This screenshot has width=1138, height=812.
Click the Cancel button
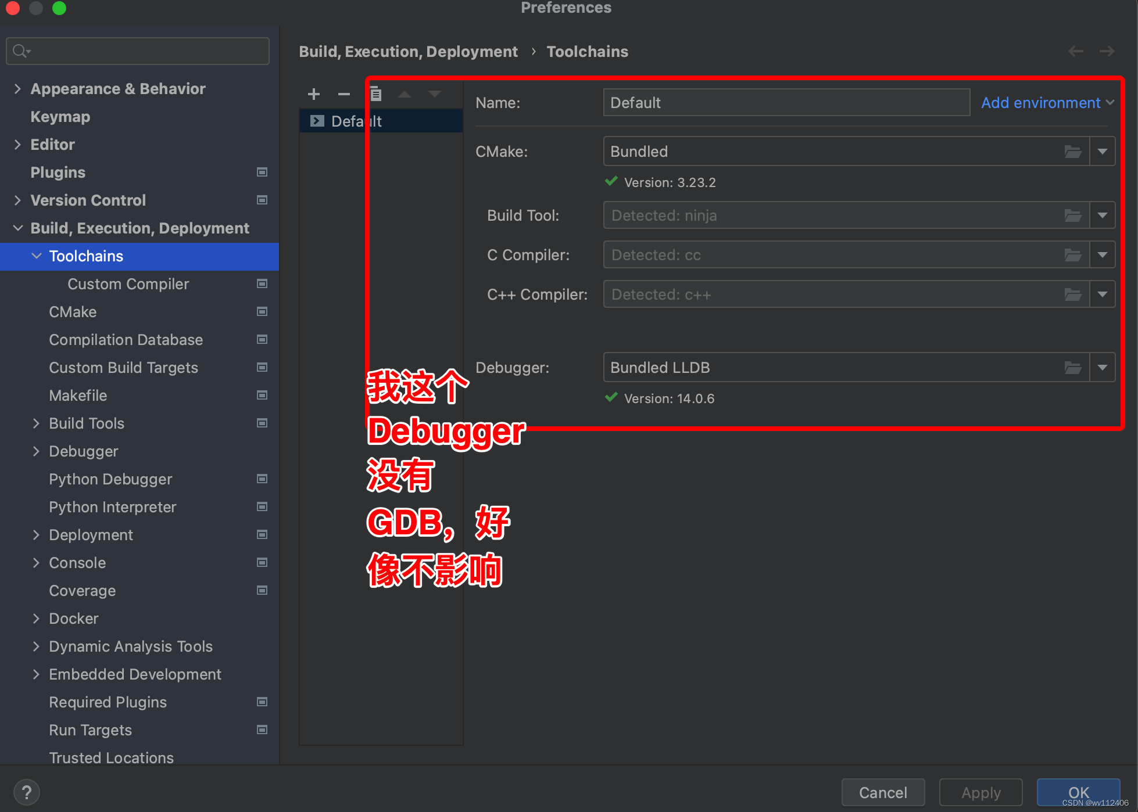tap(882, 792)
